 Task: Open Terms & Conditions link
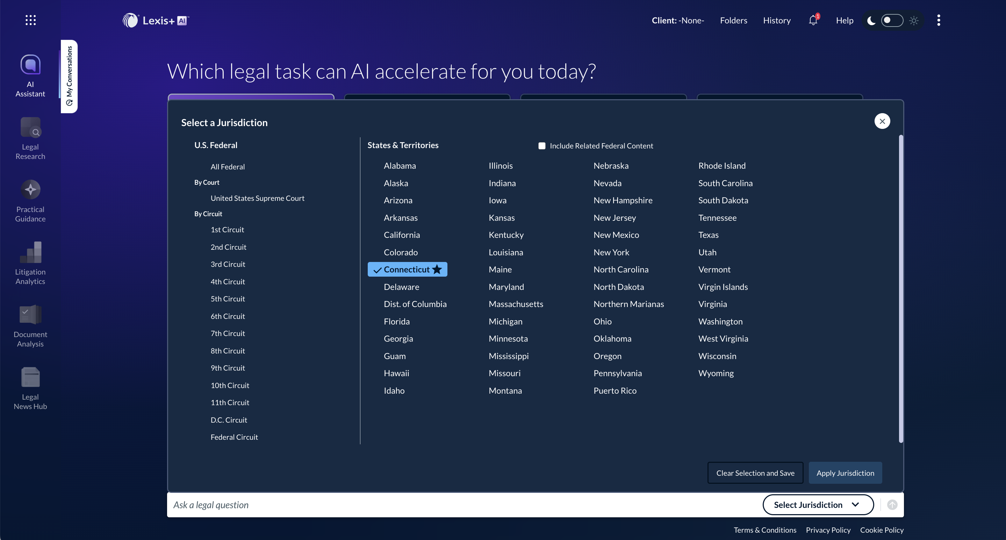765,530
